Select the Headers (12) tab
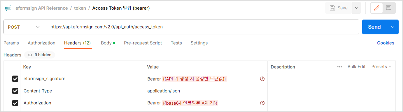403x112 pixels. click(x=78, y=43)
